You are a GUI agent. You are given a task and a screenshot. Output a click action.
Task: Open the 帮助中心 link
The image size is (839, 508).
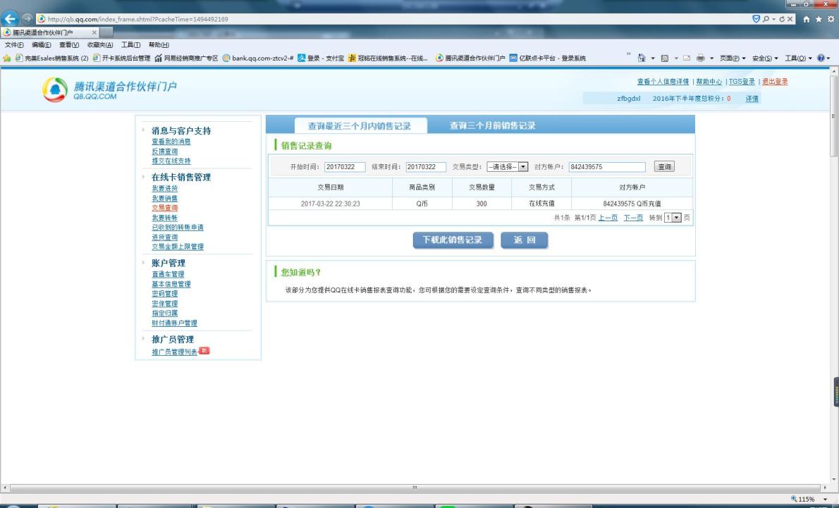709,82
